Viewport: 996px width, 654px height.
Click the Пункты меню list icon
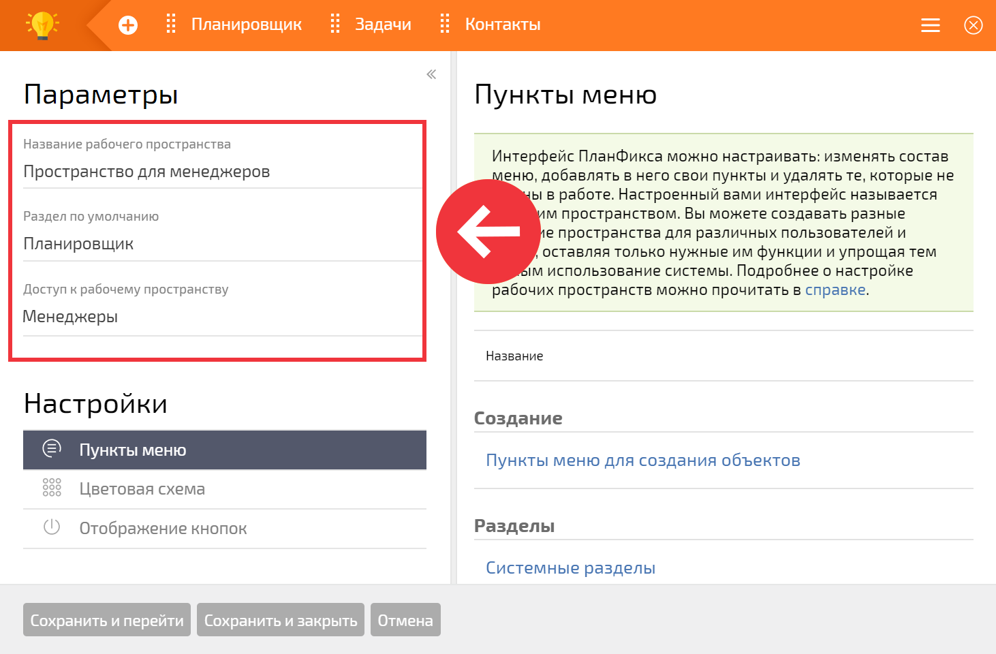click(x=52, y=448)
